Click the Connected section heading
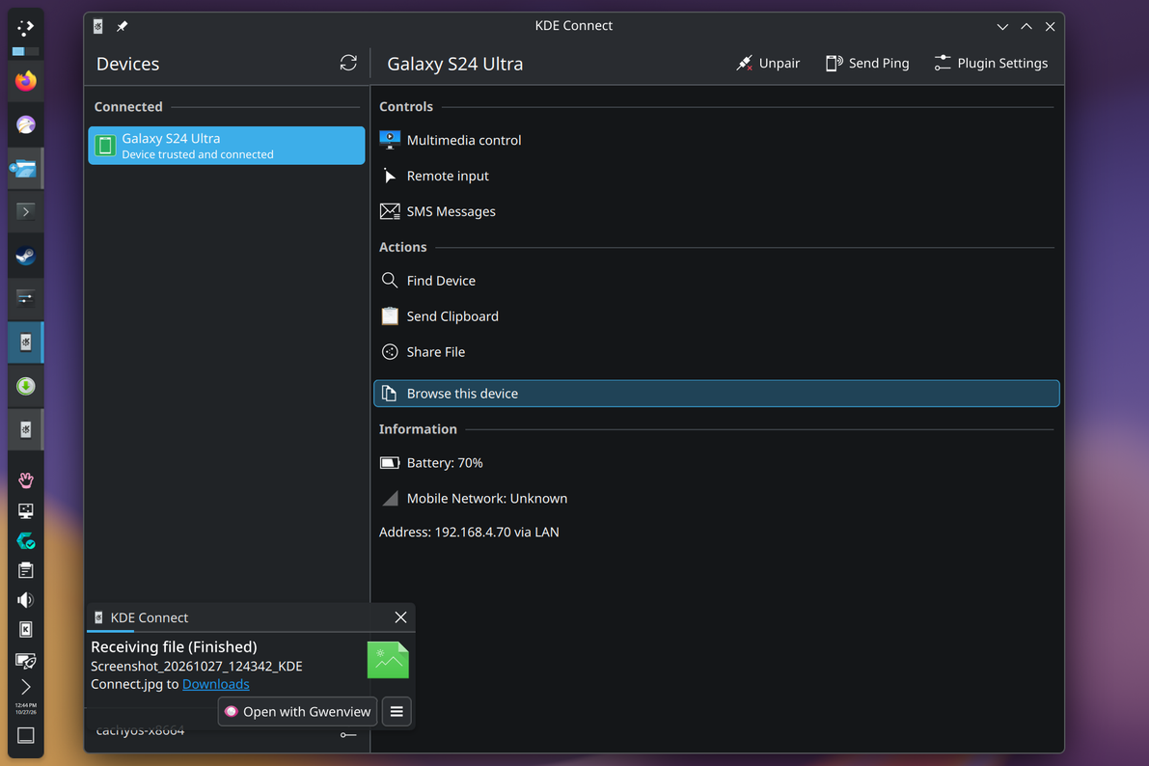The width and height of the screenshot is (1149, 766). [128, 107]
